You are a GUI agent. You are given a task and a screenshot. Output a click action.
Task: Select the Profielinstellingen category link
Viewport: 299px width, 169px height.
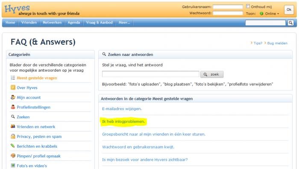point(34,107)
